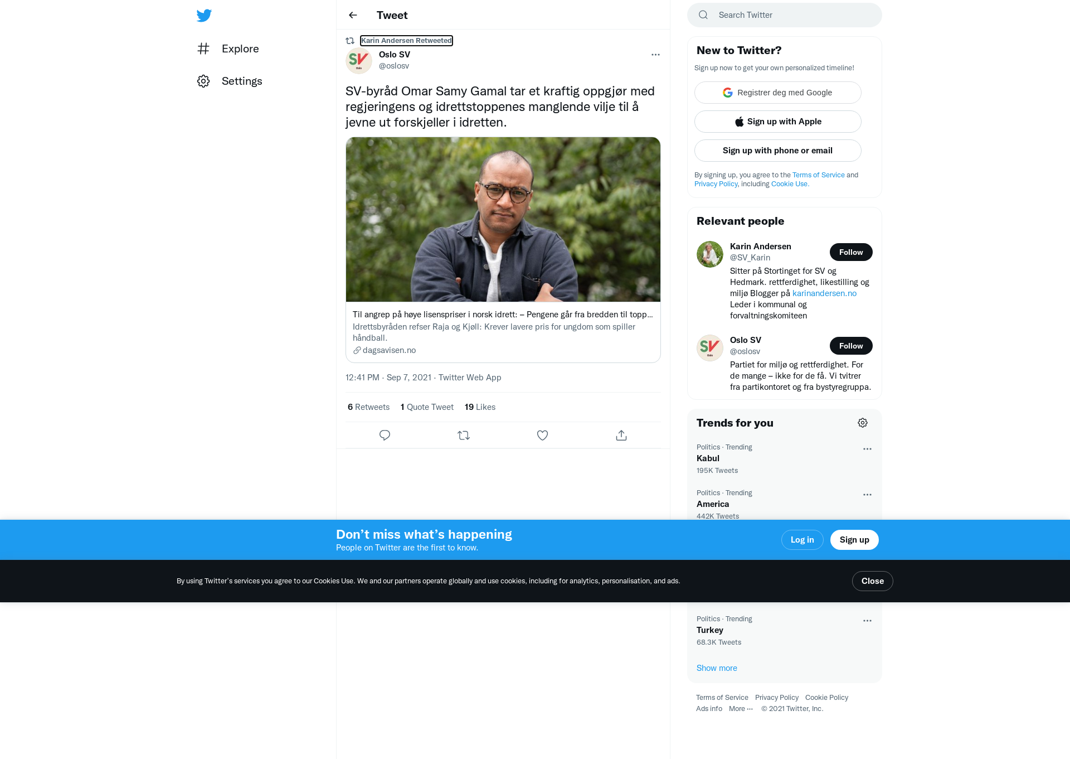
Task: Open Settings in the sidebar
Action: 230,81
